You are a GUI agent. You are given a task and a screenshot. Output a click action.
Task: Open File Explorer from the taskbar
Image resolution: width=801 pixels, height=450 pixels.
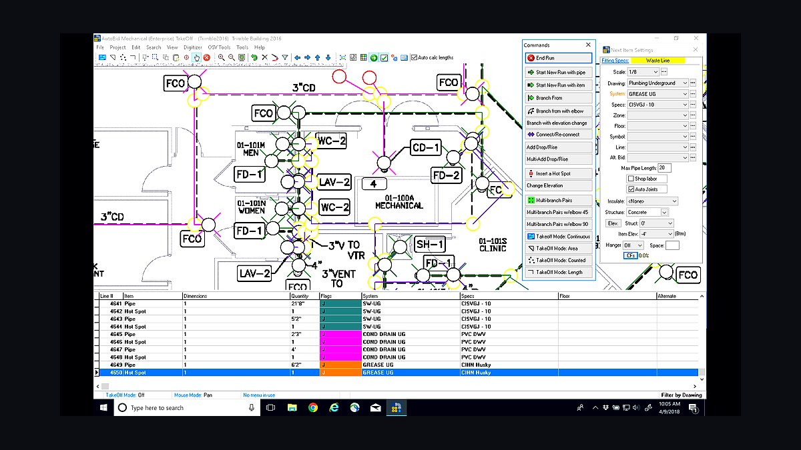tap(292, 407)
